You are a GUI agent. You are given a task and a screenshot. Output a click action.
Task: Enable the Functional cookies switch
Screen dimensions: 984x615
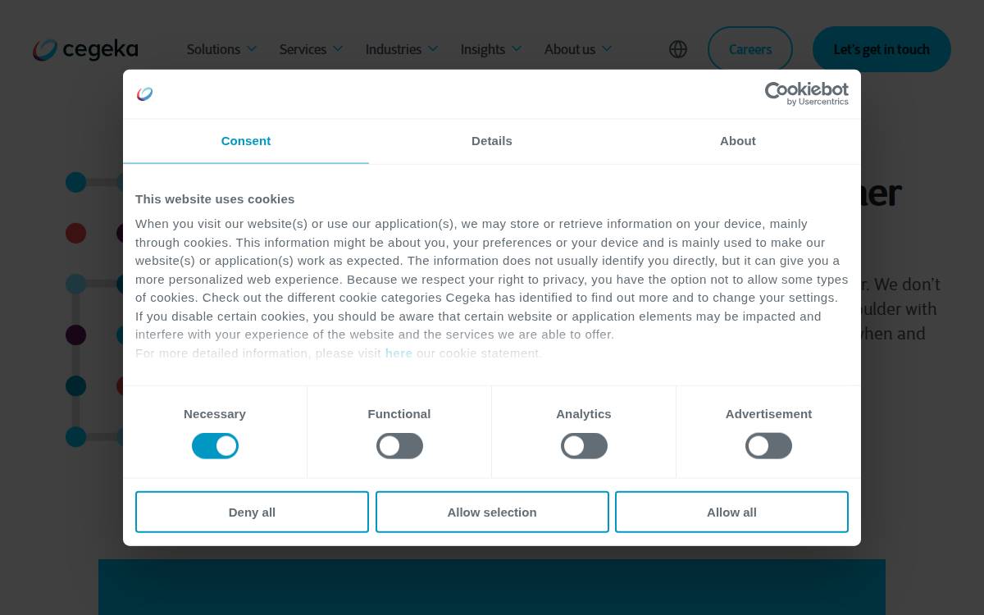click(x=399, y=446)
